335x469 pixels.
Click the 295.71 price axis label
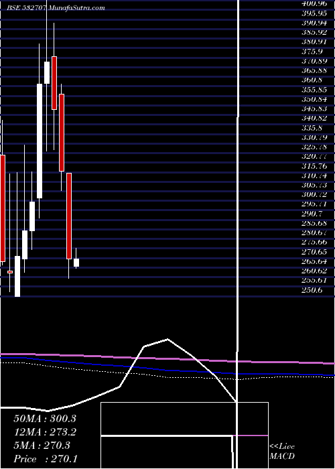point(315,204)
